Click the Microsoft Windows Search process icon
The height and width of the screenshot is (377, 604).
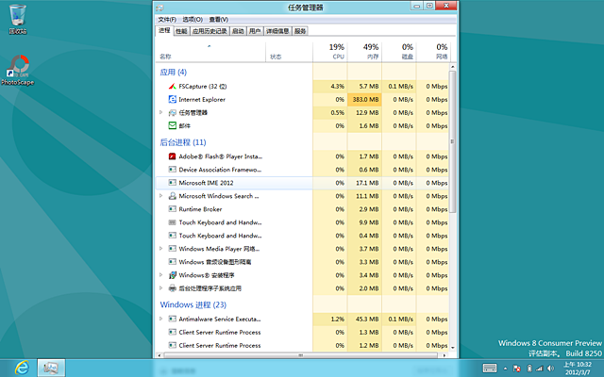(172, 196)
